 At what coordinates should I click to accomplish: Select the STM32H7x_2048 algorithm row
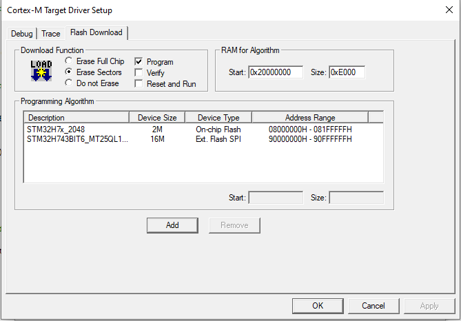[203, 130]
